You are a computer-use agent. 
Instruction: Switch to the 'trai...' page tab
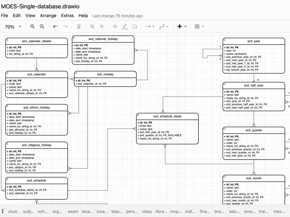[264, 212]
